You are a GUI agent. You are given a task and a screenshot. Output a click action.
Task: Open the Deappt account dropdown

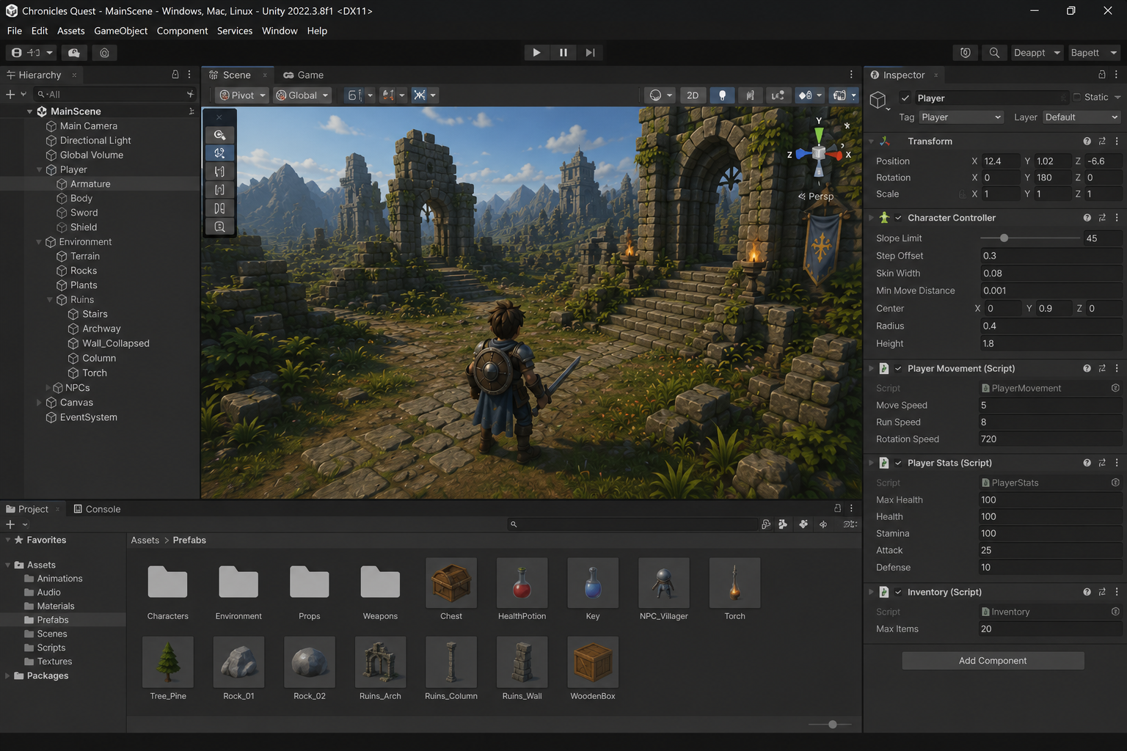1037,53
